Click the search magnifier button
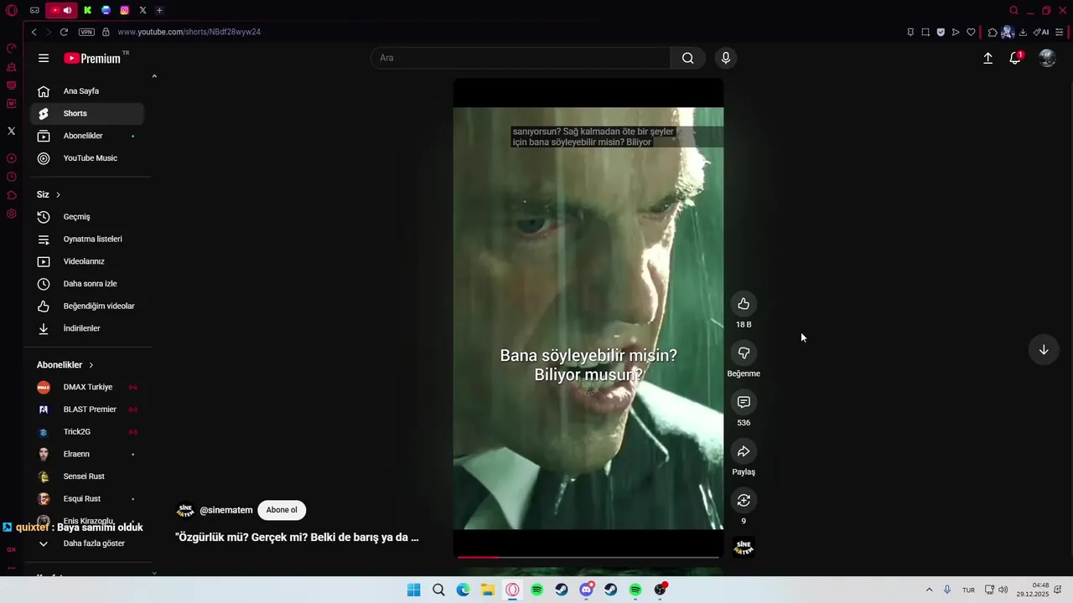Viewport: 1073px width, 603px height. pyautogui.click(x=687, y=58)
